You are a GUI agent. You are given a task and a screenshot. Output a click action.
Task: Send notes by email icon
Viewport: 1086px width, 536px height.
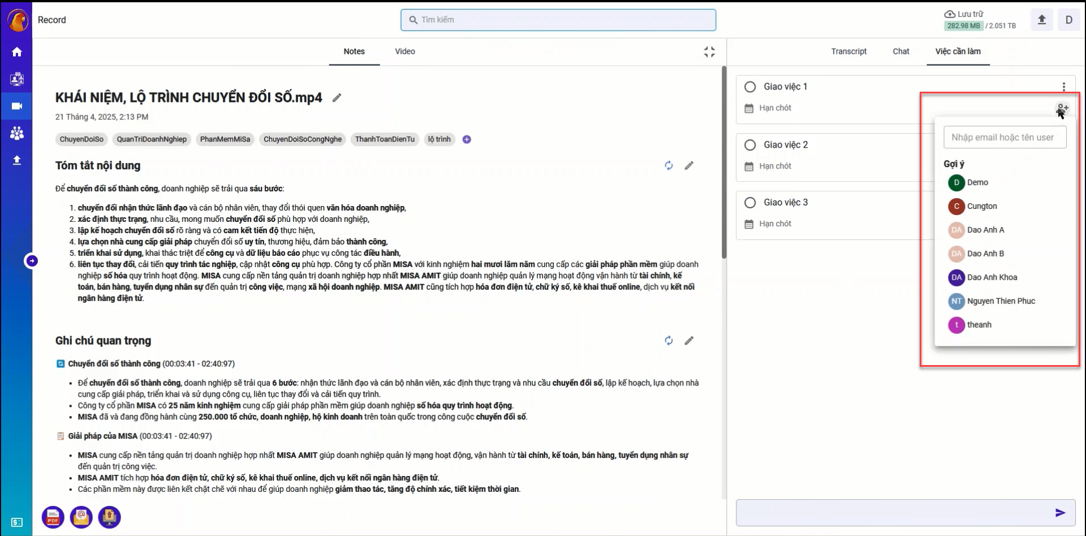pos(81,517)
